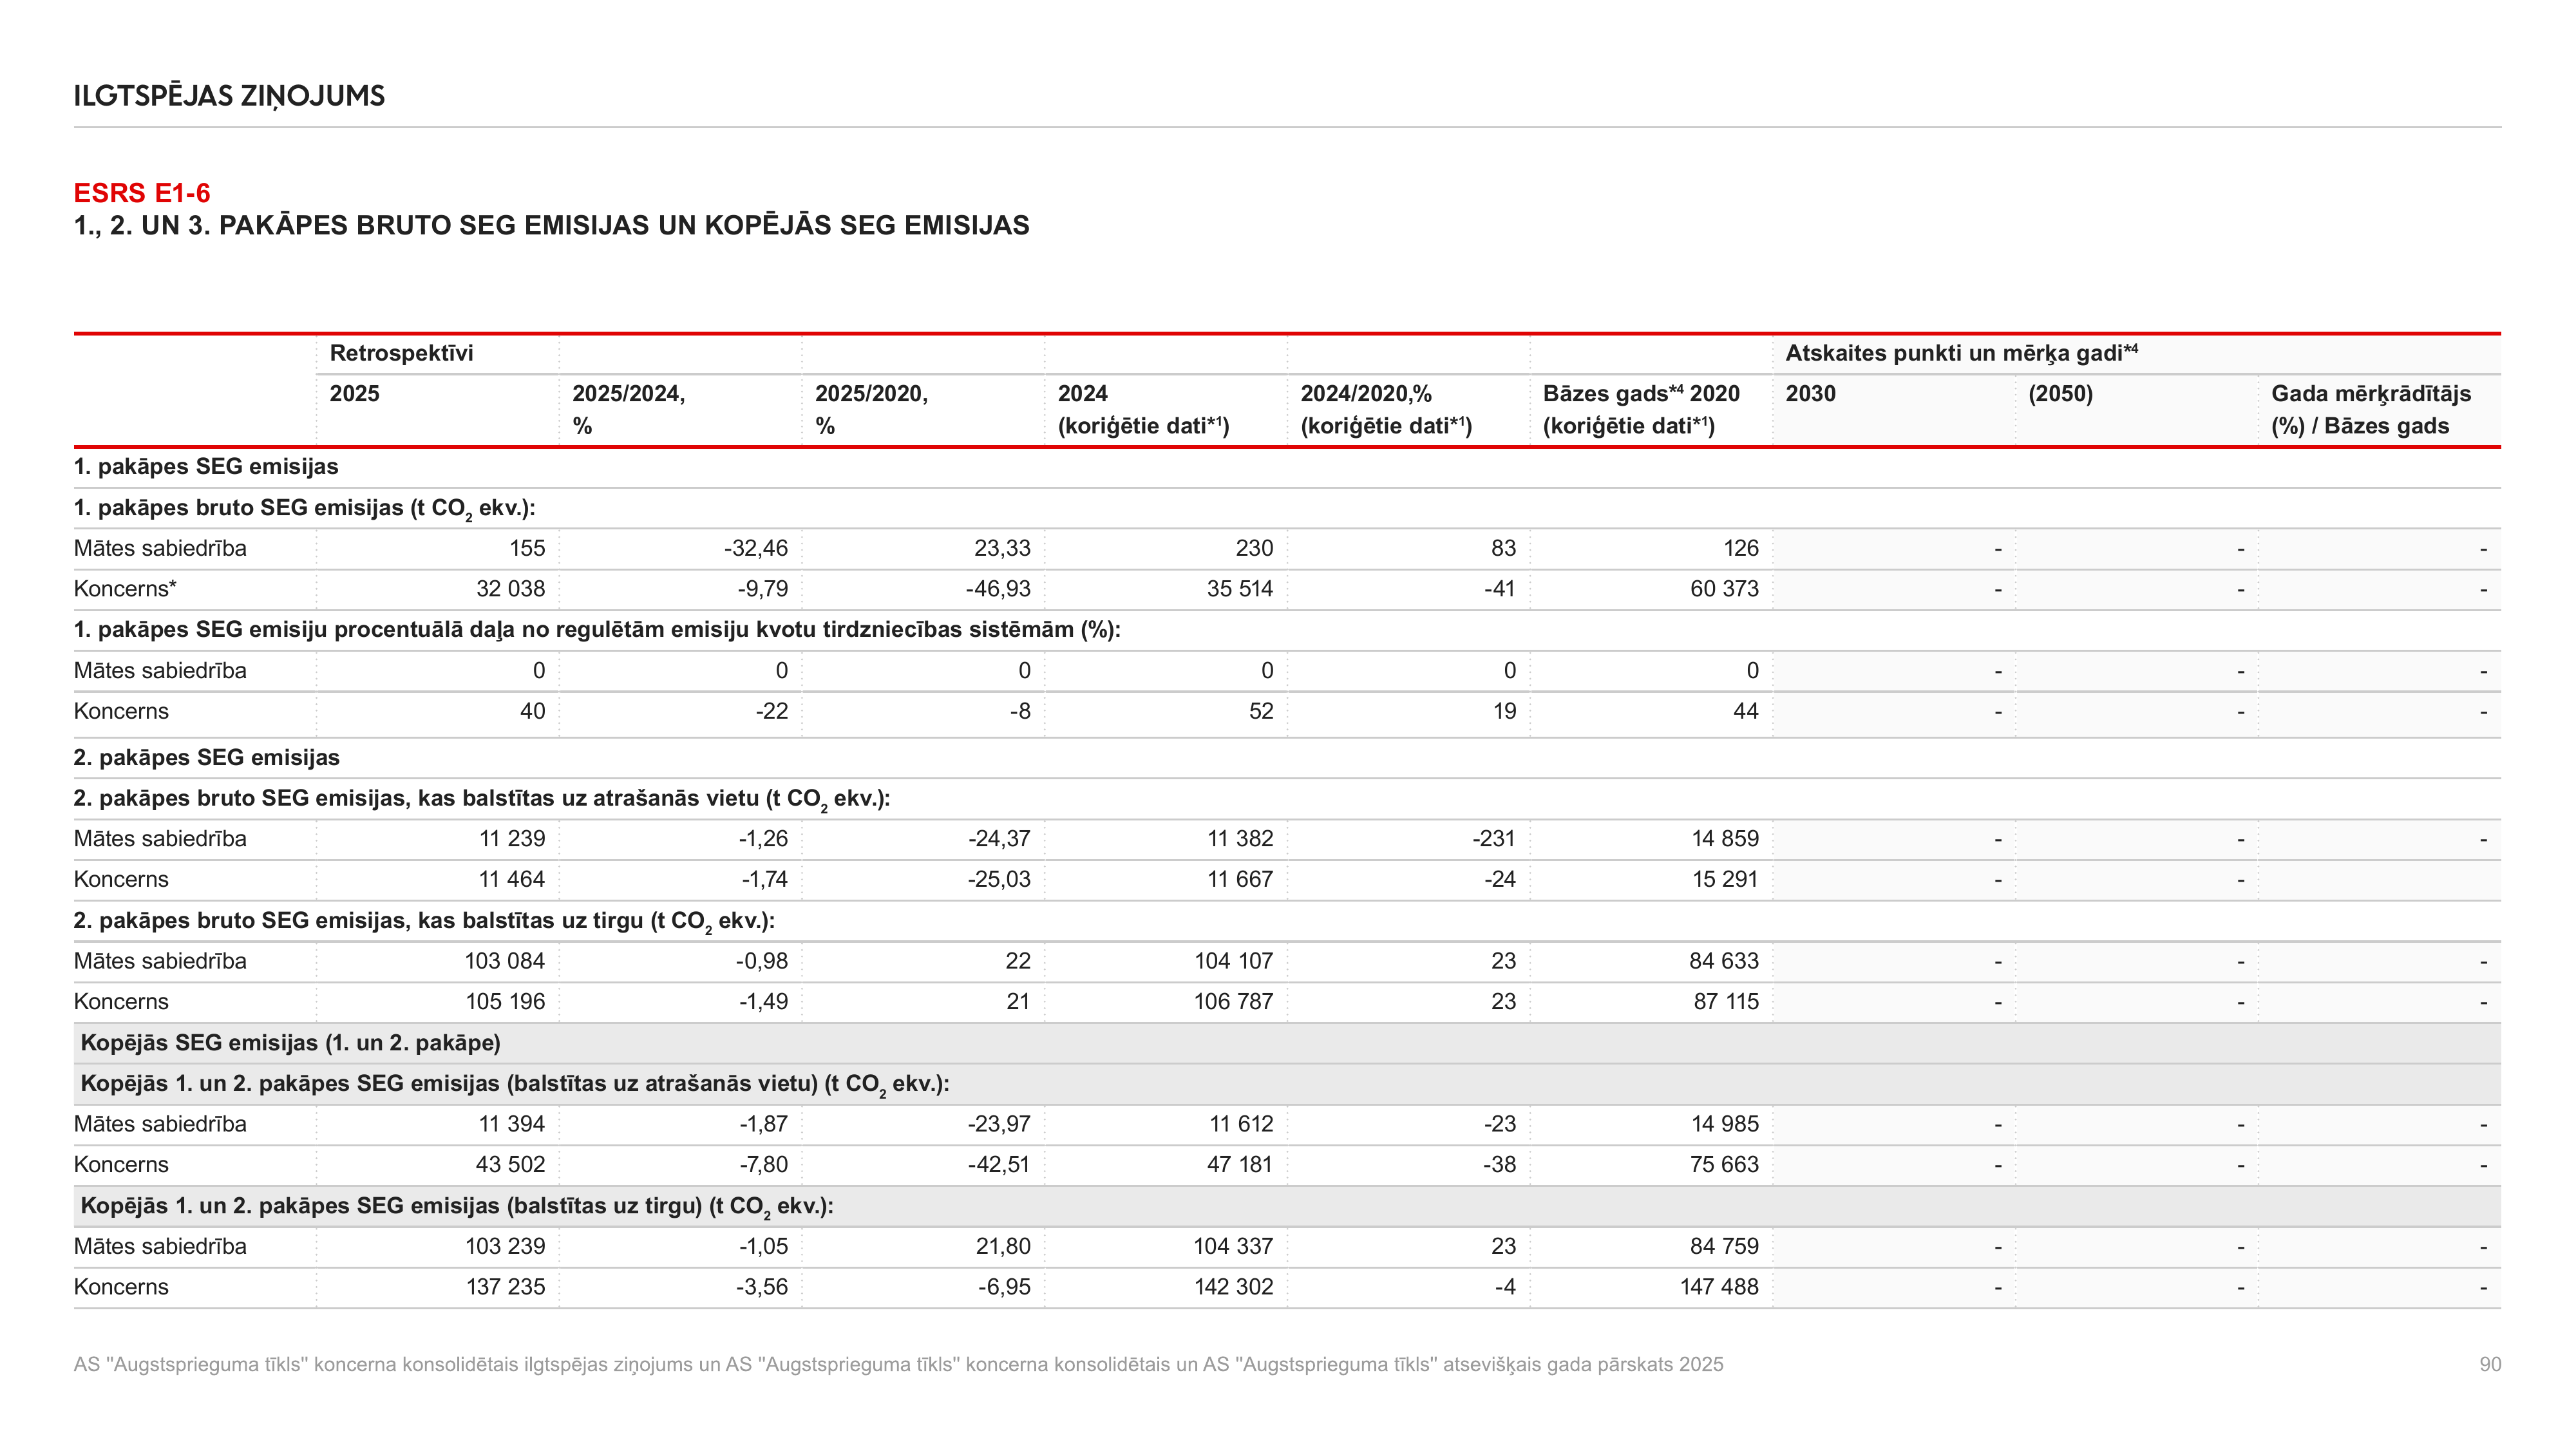Screen dimensions: 2576x1449
Task: Click the page number 90
Action: (x=2490, y=1365)
